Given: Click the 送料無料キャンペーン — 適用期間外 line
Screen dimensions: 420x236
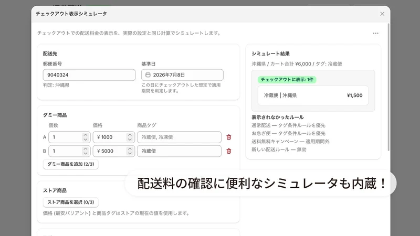Looking at the screenshot, I should pyautogui.click(x=290, y=142).
